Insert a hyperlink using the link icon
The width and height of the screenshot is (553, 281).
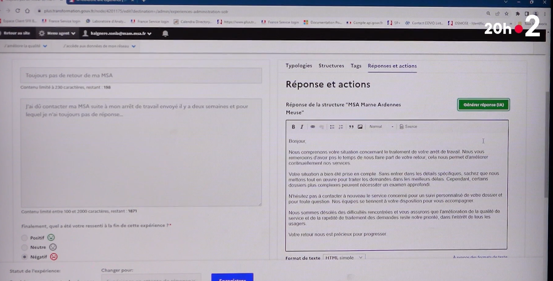(313, 126)
